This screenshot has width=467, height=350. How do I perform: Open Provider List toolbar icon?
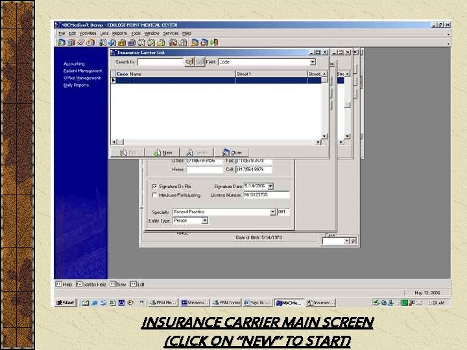pos(141,43)
